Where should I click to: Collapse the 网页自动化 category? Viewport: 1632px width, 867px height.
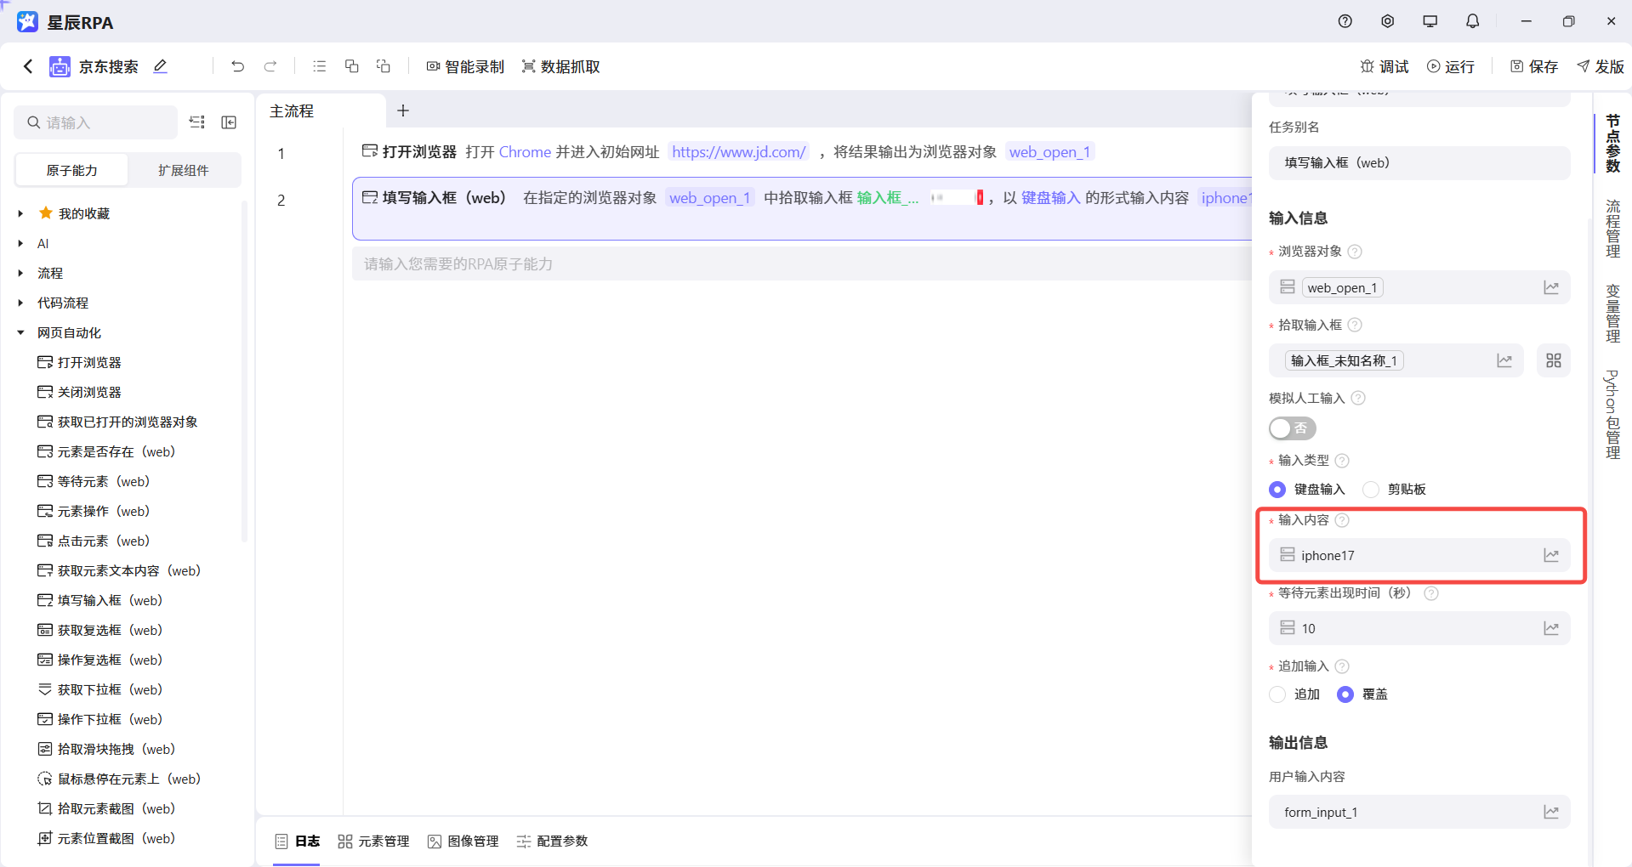pyautogui.click(x=20, y=332)
